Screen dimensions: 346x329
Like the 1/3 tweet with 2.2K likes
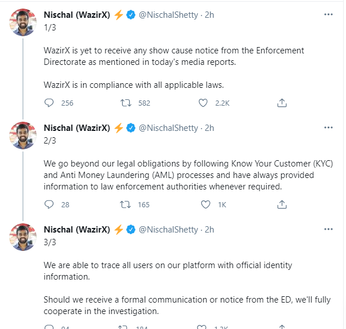pos(203,103)
